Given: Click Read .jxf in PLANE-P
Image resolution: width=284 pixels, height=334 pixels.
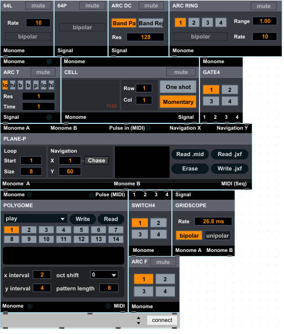Looking at the screenshot, I should click(229, 154).
